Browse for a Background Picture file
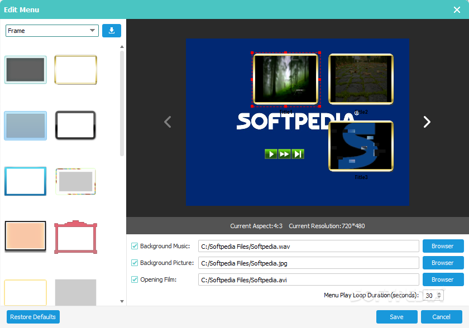This screenshot has height=328, width=469. [443, 263]
